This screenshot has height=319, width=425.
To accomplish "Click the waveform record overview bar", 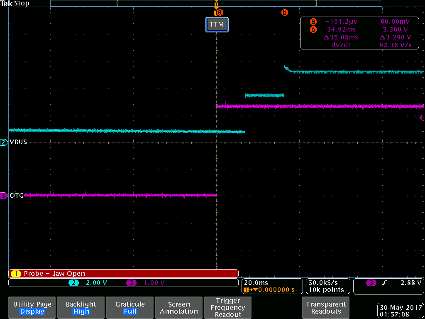I will [216, 3].
